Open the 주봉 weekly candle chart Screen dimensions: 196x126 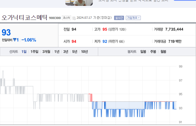tap(153, 52)
